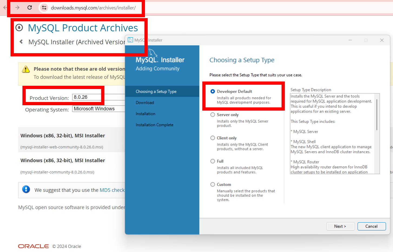Screen dimensions: 393x252
Task: Close the MySQL Installer window
Action: click(382, 40)
